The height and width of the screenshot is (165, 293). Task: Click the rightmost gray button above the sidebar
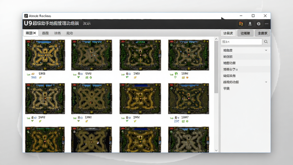tap(263, 33)
